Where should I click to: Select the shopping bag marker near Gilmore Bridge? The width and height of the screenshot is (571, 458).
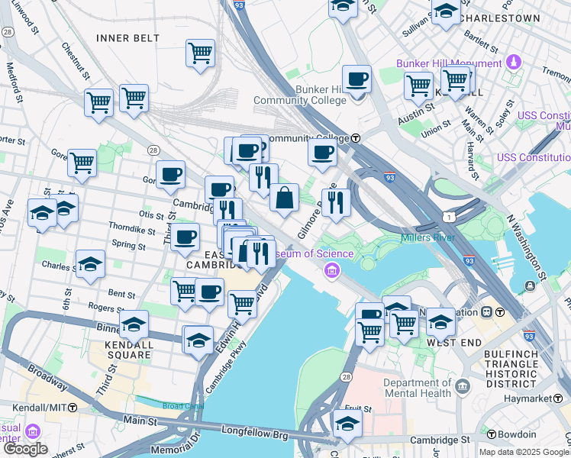coord(284,200)
